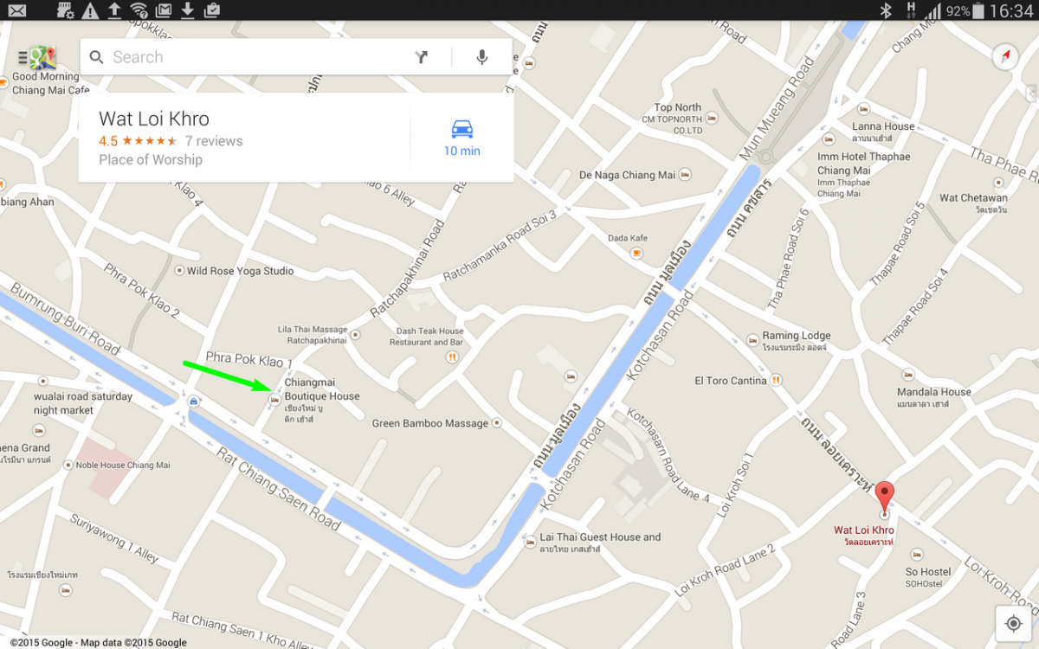Tap the 10 min drive time
Image resolution: width=1039 pixels, height=649 pixels.
point(462,151)
